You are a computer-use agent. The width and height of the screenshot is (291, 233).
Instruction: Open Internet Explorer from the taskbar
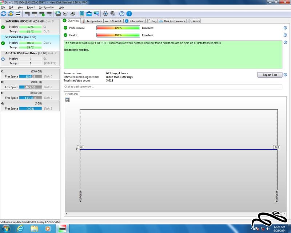[x=20, y=228]
